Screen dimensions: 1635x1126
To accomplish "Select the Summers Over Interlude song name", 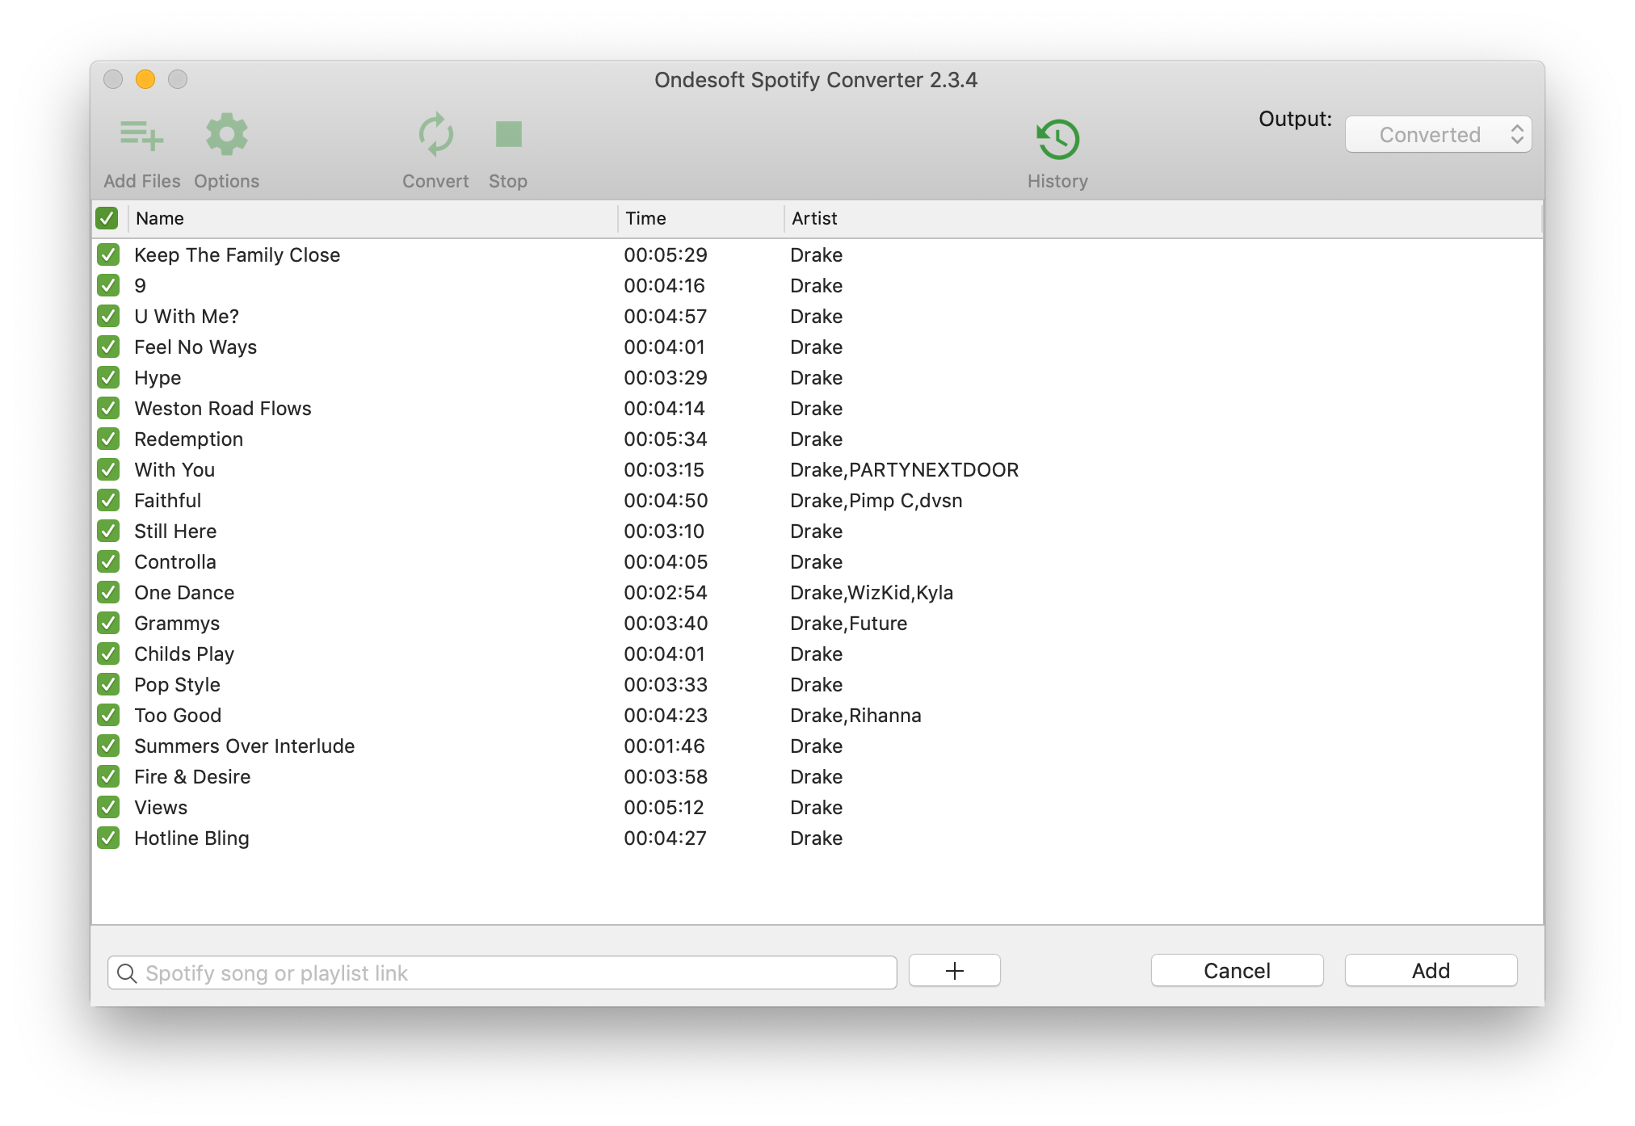I will (244, 746).
